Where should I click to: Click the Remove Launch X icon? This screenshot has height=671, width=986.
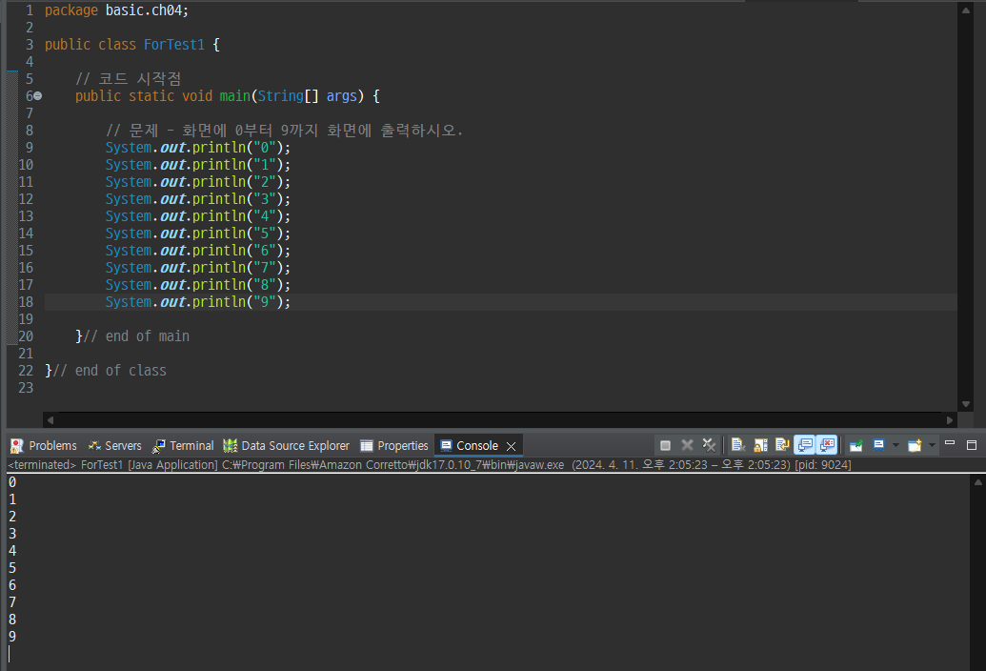coord(687,445)
